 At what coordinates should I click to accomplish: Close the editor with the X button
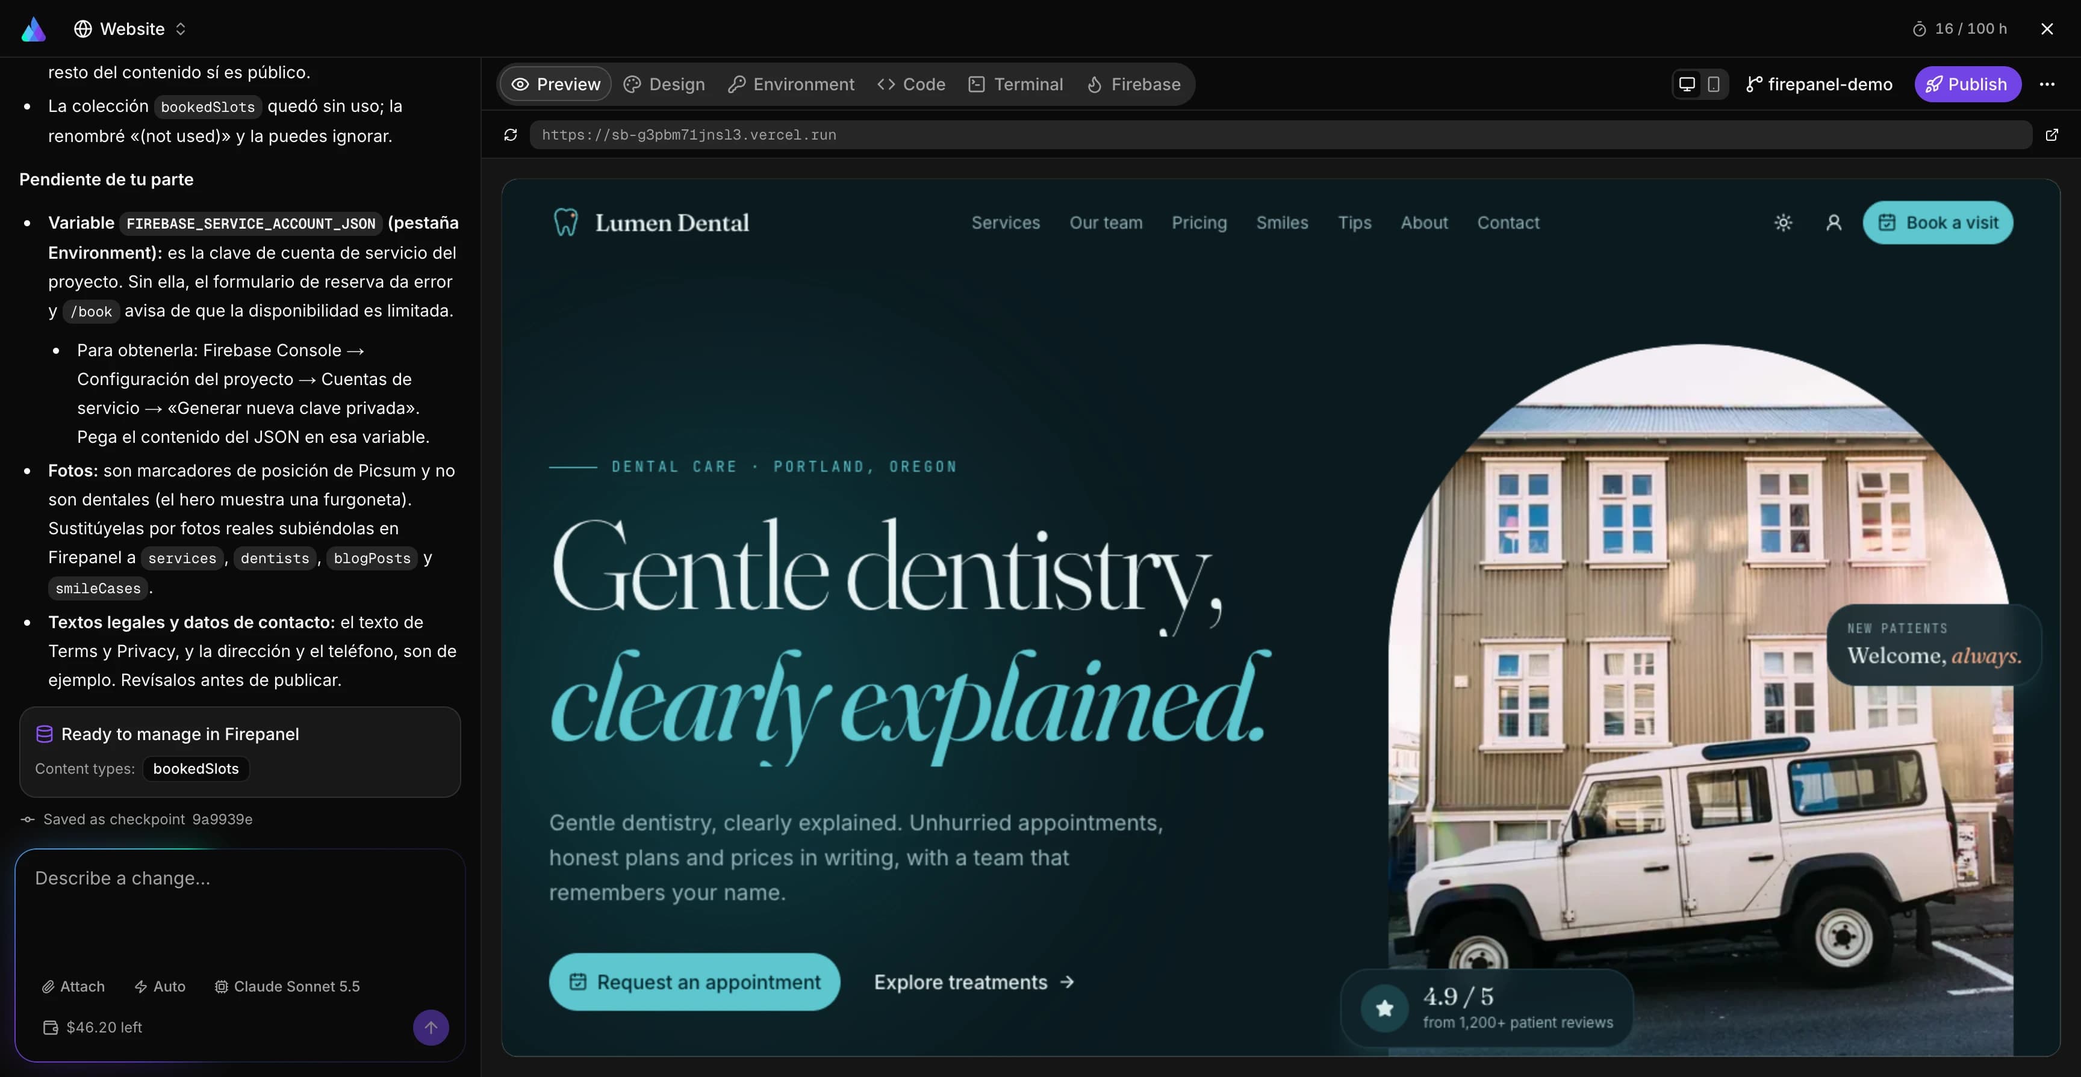click(x=2047, y=29)
